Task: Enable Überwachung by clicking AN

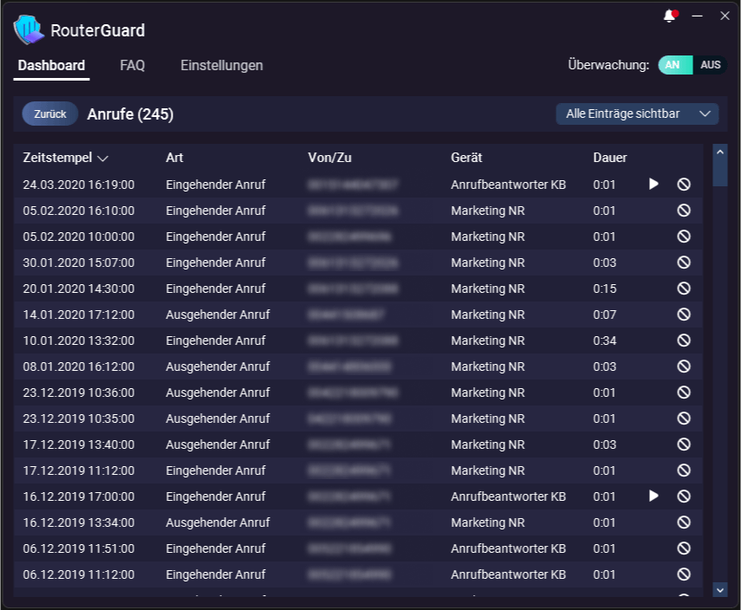Action: click(x=674, y=64)
